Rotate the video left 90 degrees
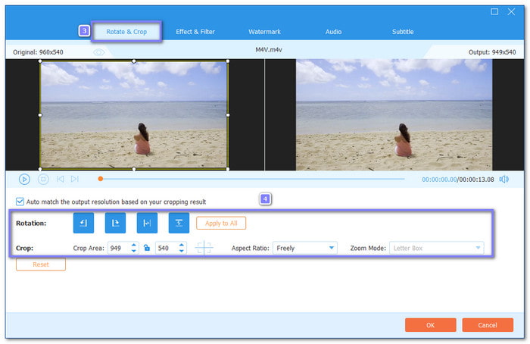The width and height of the screenshot is (530, 344). [83, 223]
